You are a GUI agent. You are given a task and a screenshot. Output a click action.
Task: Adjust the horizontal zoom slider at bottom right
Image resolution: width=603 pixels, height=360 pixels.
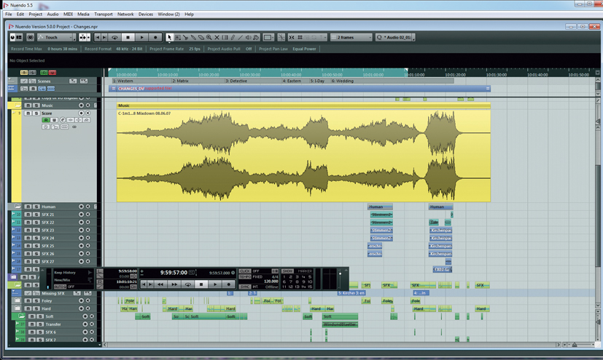click(x=575, y=345)
